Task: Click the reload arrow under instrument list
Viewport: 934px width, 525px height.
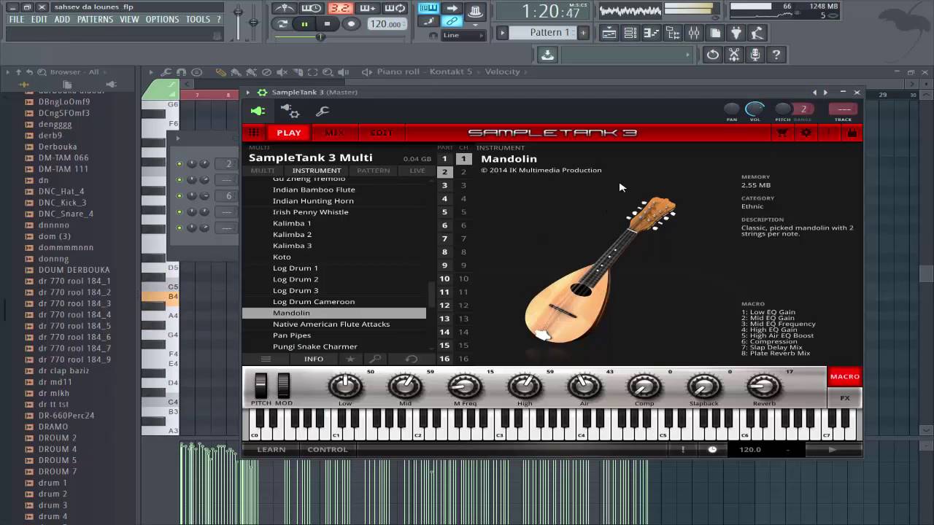Action: tap(412, 359)
